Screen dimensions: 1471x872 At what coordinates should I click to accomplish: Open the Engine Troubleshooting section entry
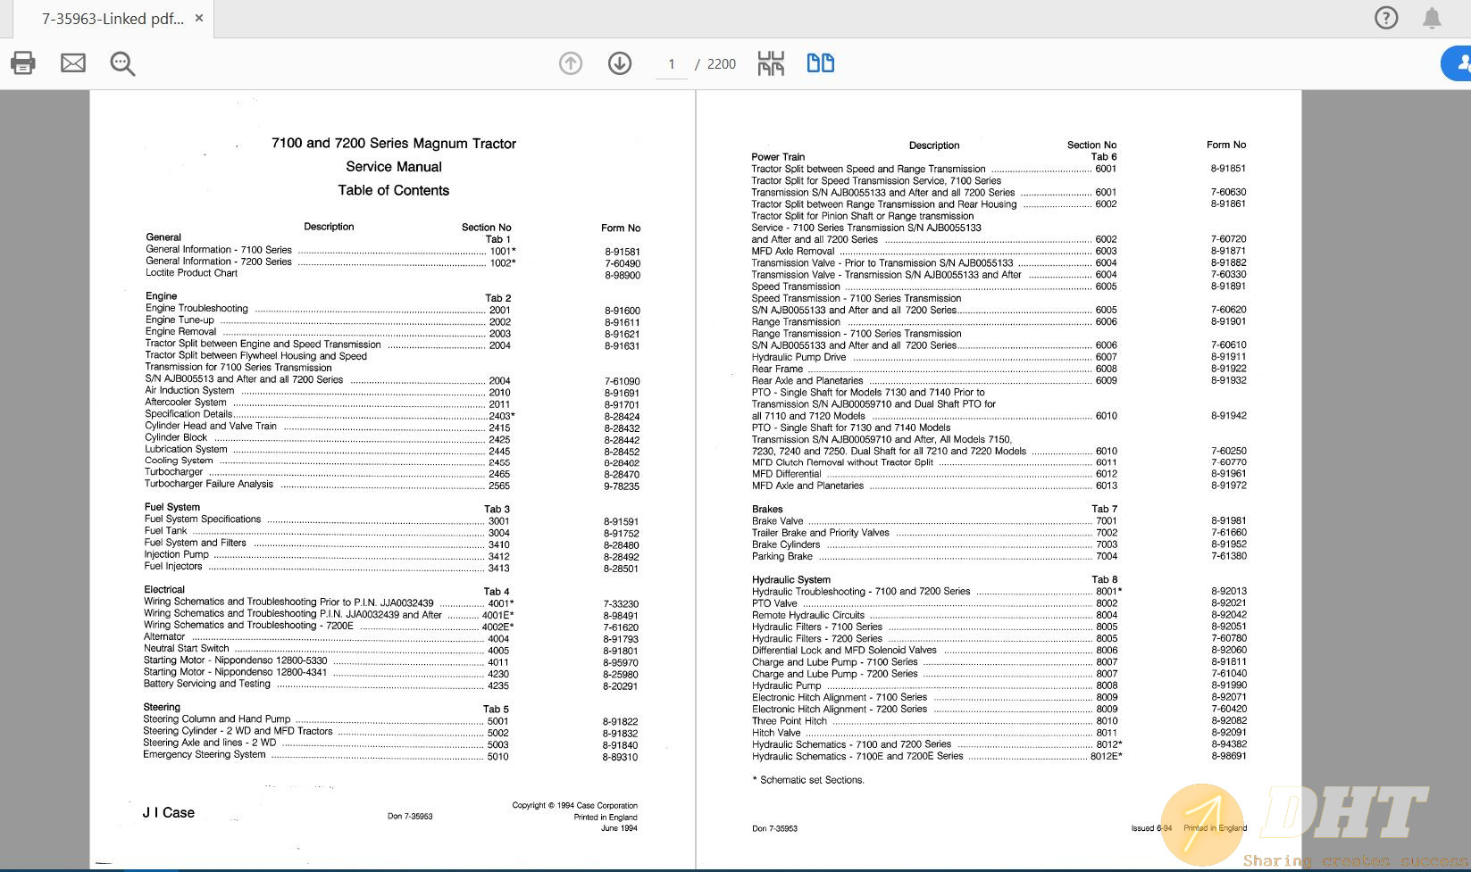pyautogui.click(x=197, y=309)
